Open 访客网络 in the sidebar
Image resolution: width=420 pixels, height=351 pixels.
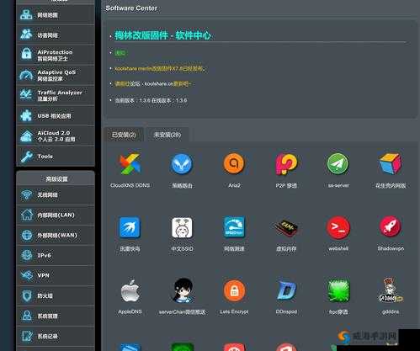[x=56, y=35]
